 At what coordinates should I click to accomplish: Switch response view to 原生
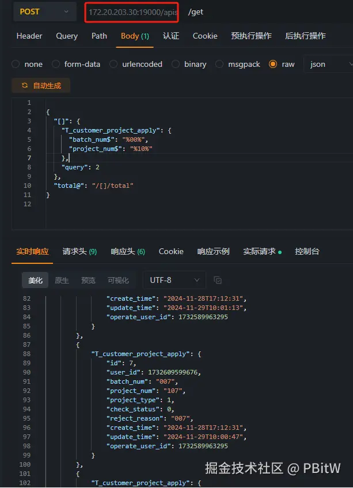pos(62,281)
